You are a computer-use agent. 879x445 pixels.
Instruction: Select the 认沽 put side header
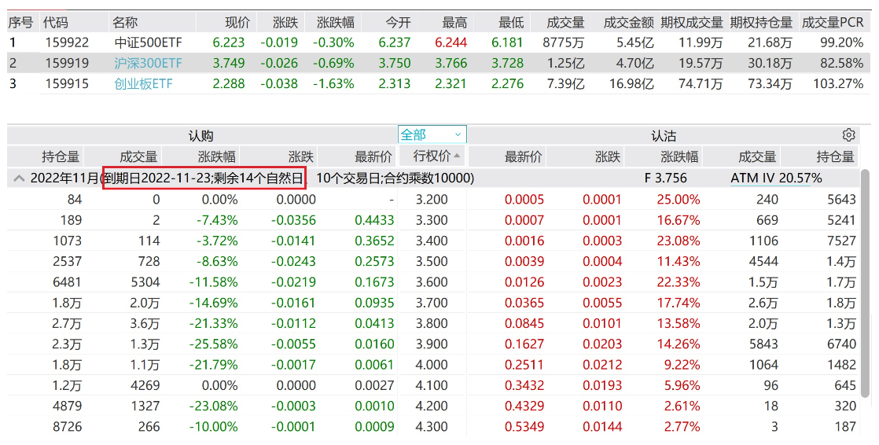(x=664, y=136)
